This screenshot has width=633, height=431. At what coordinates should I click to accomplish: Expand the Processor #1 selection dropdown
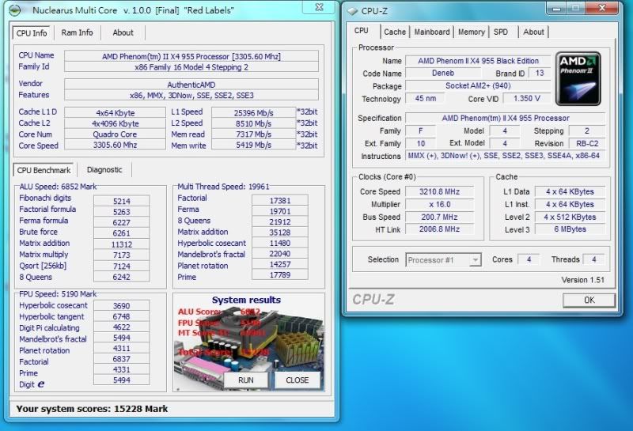pos(476,260)
